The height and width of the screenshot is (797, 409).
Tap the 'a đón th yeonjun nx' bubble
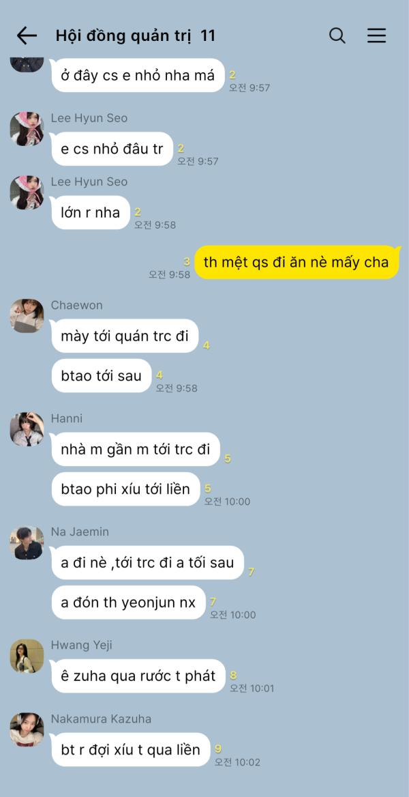[x=128, y=603]
